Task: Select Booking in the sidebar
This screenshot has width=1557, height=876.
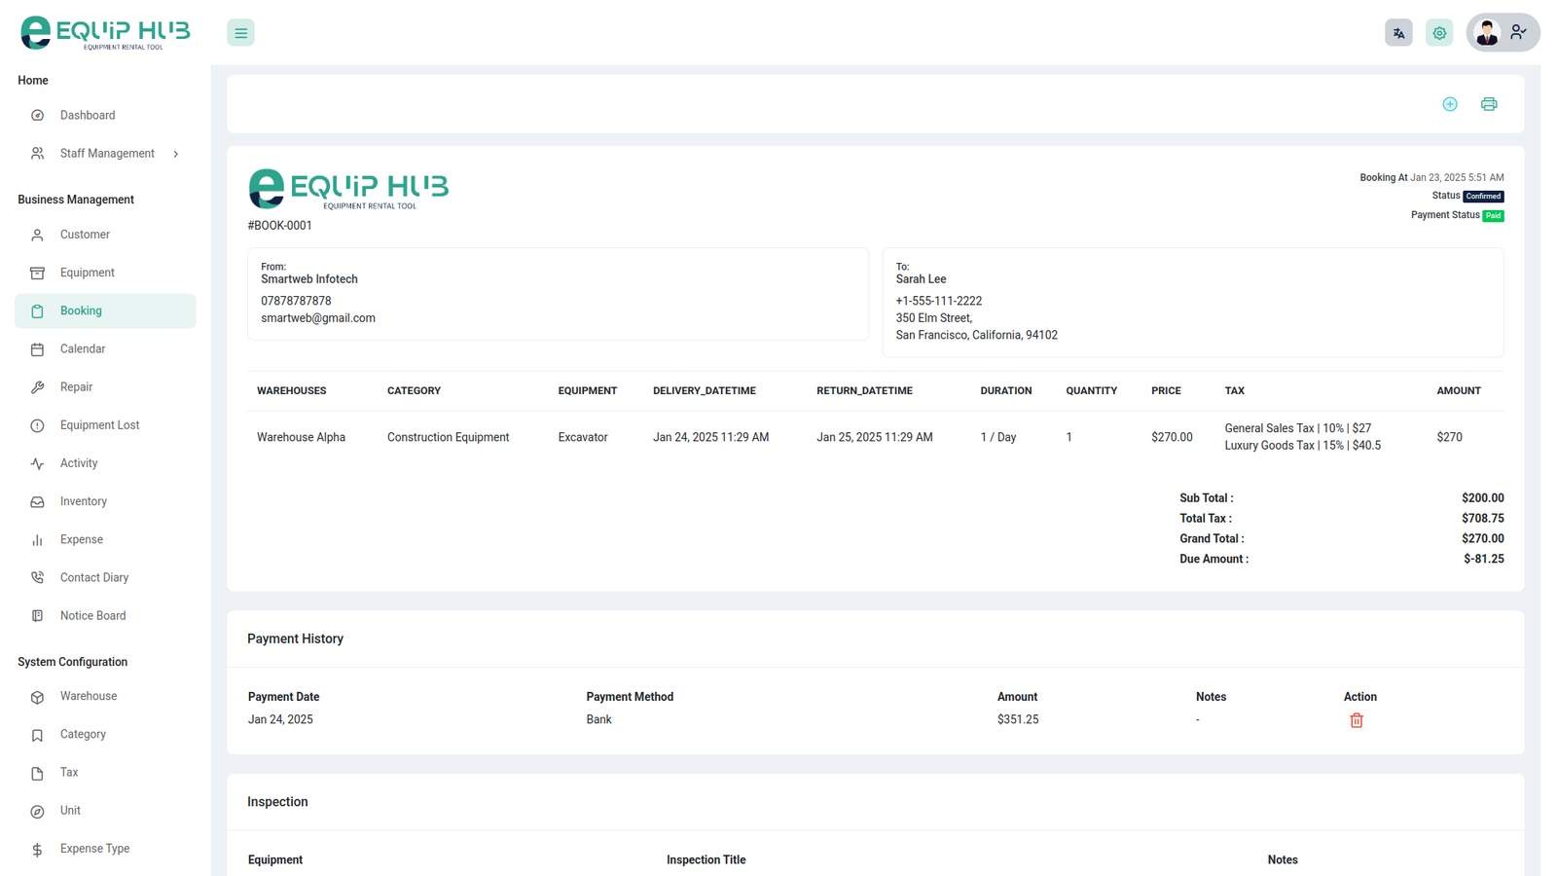Action: coord(81,311)
